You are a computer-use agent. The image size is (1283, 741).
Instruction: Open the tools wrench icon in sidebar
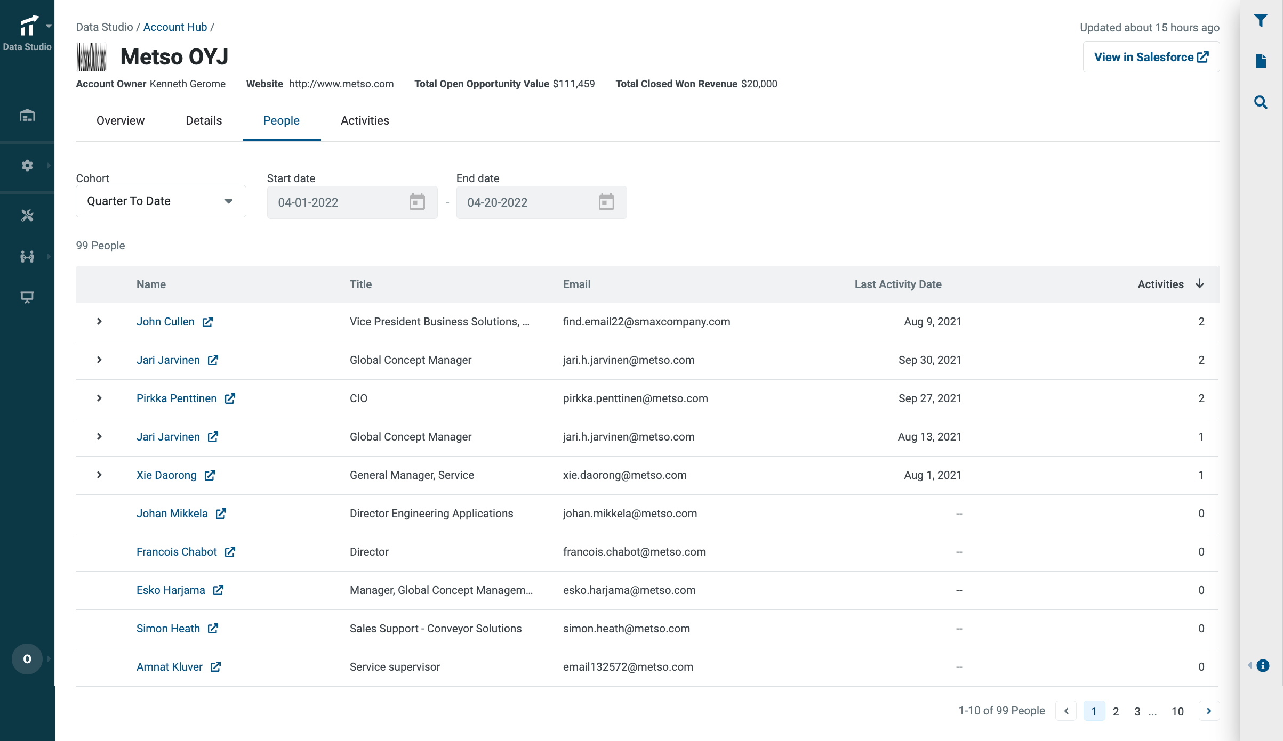click(x=27, y=215)
